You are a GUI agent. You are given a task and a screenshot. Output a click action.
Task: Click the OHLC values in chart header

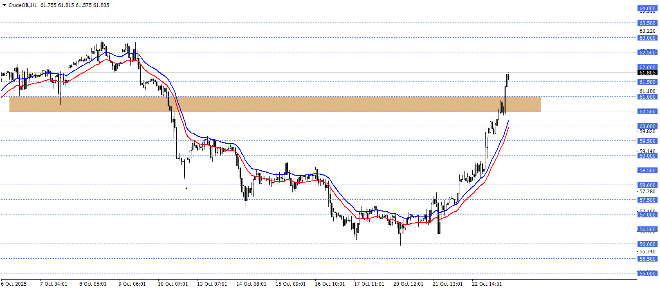[75, 5]
